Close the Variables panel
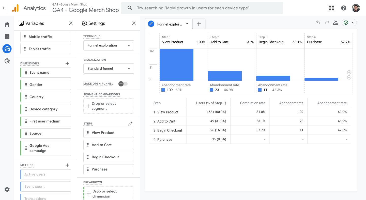This screenshot has width=366, height=200. click(x=71, y=23)
